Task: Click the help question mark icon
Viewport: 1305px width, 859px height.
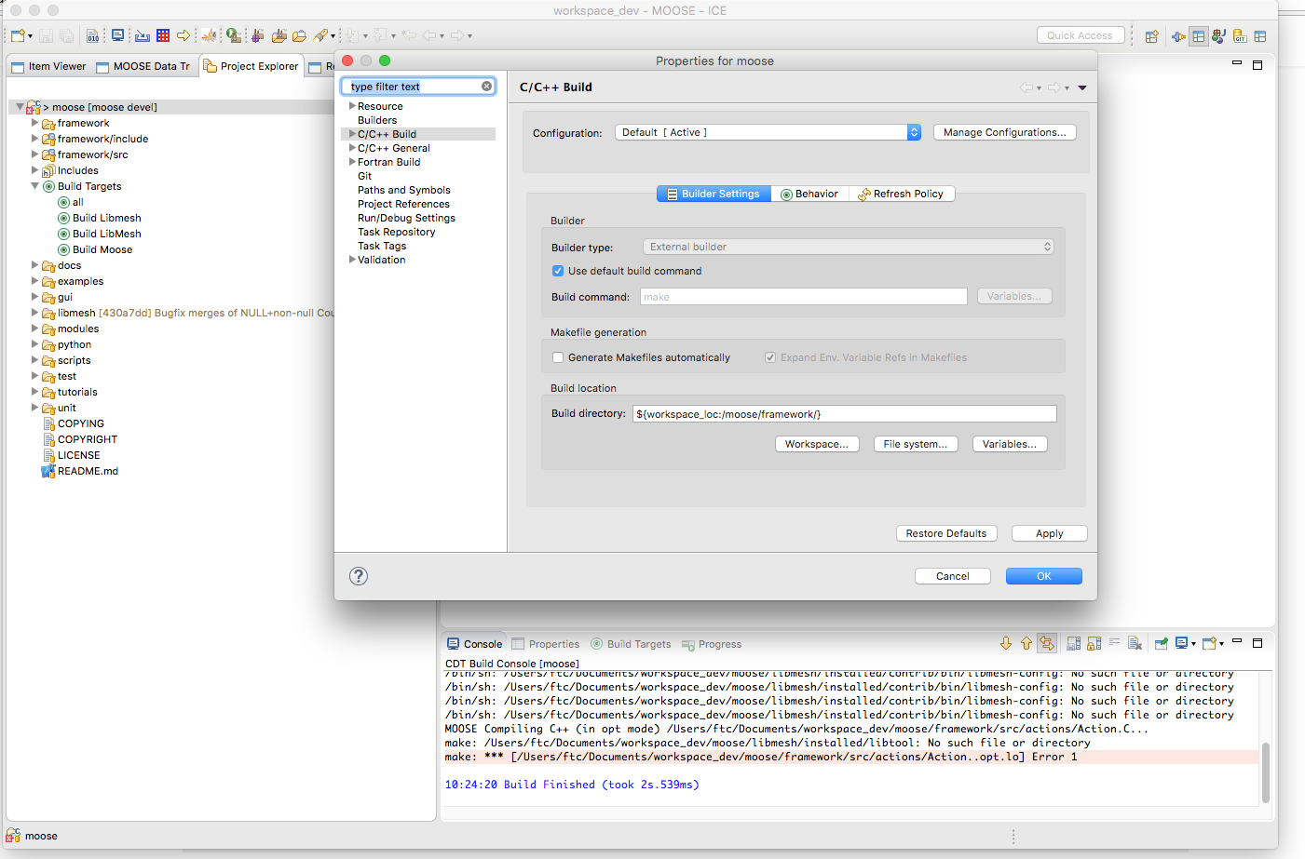Action: (x=359, y=576)
